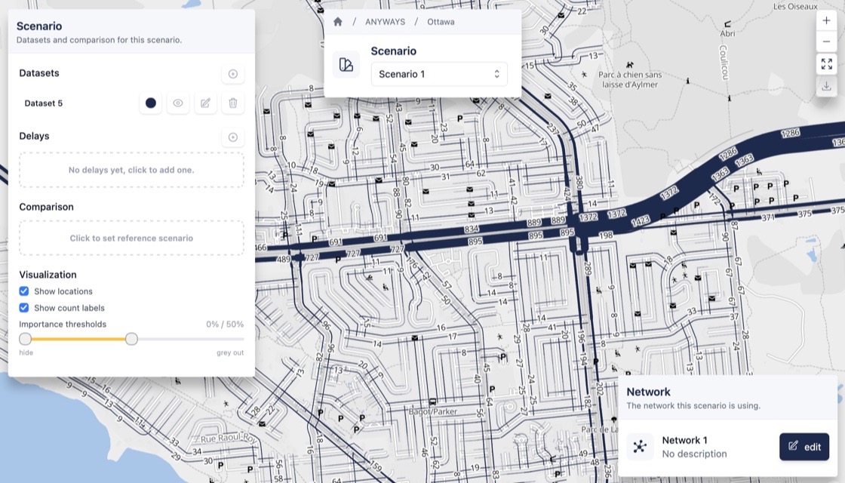
Task: Click the 0% / 50% threshold value
Action: (x=225, y=324)
